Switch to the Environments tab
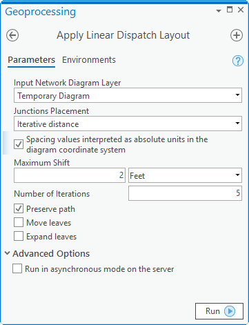This screenshot has height=325, width=249. [x=89, y=60]
